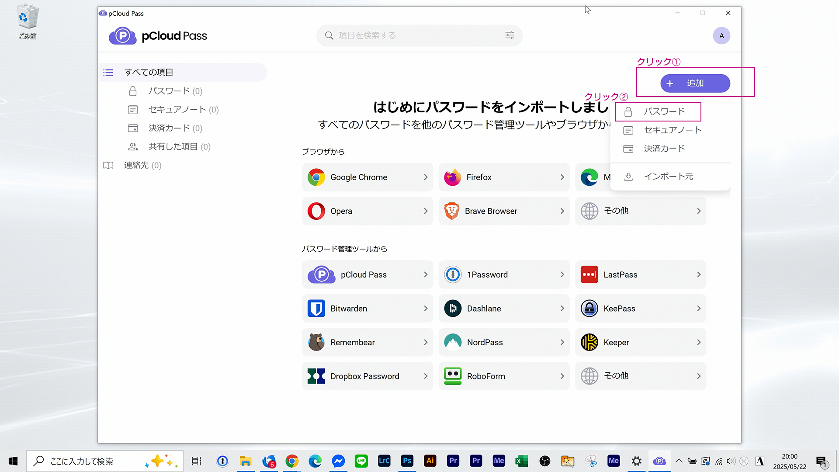
Task: Open すべての項目 in the sidebar
Action: (183, 72)
